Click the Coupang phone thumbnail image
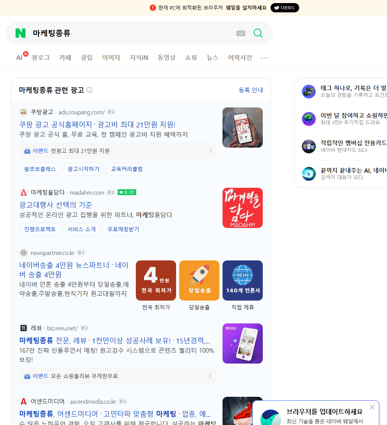This screenshot has height=425, width=387. point(243,127)
